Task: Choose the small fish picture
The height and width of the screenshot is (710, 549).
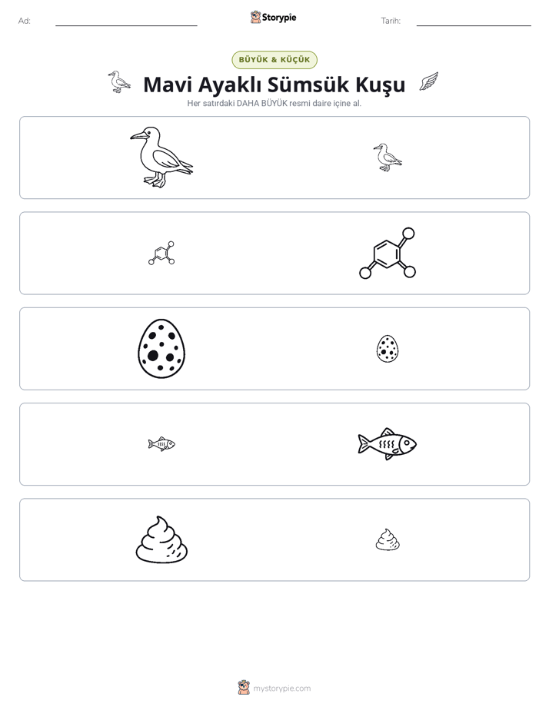Action: click(161, 444)
